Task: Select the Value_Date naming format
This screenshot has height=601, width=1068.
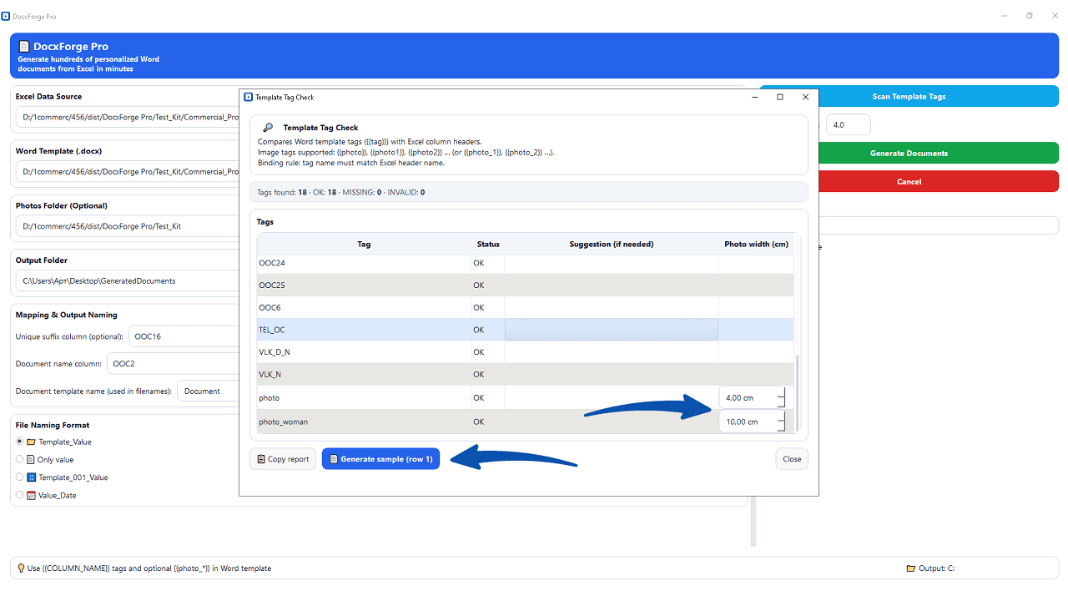Action: [x=18, y=495]
